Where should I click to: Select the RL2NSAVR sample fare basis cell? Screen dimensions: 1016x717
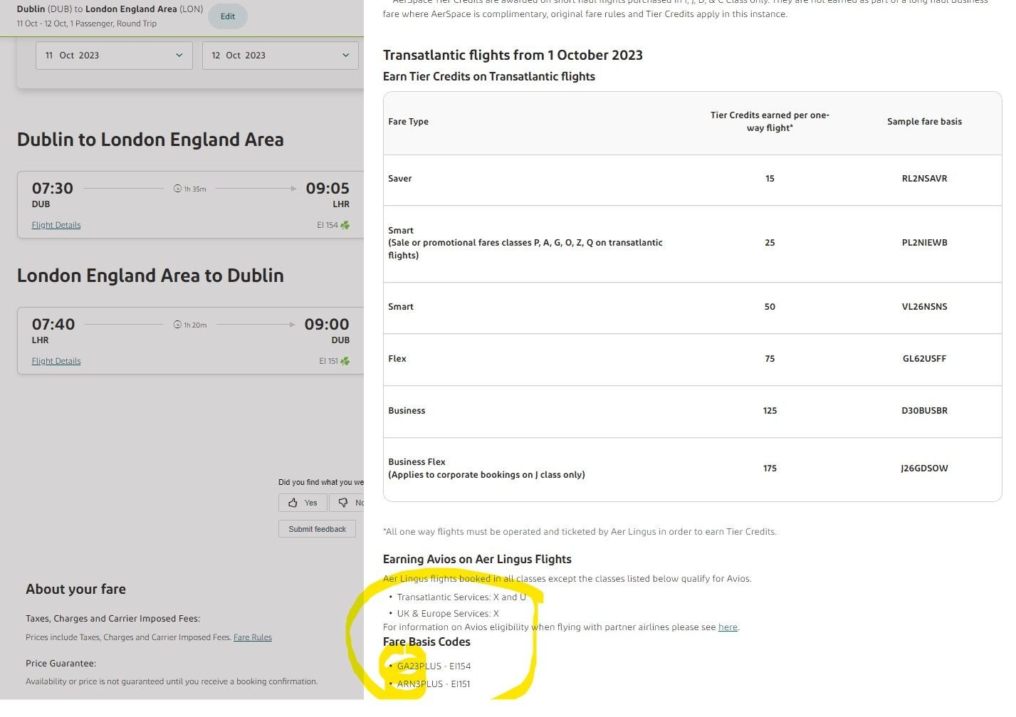point(924,179)
